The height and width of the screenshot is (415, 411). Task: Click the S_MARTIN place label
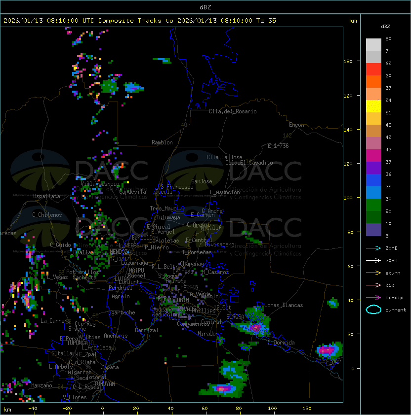[x=186, y=287]
